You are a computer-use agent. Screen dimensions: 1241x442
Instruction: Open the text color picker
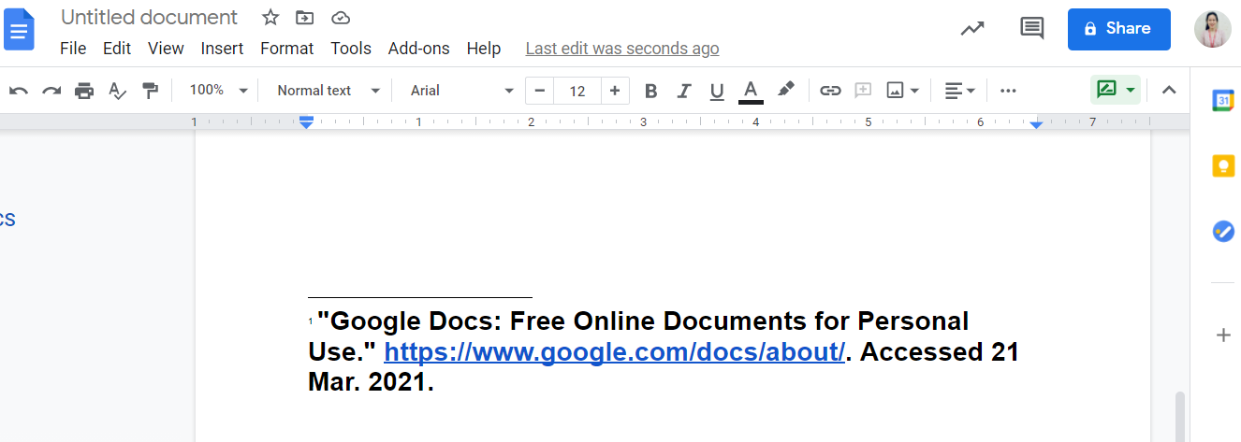tap(751, 91)
